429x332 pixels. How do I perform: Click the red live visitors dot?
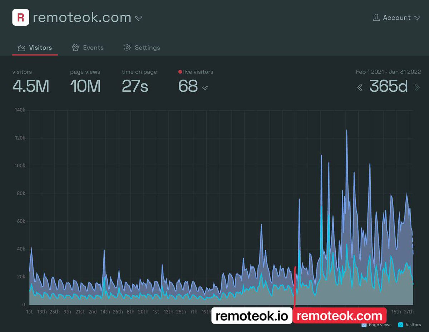(180, 72)
